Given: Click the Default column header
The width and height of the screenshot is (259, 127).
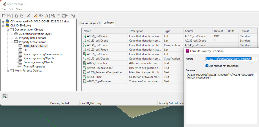Looking at the screenshot, I should [x=219, y=31].
